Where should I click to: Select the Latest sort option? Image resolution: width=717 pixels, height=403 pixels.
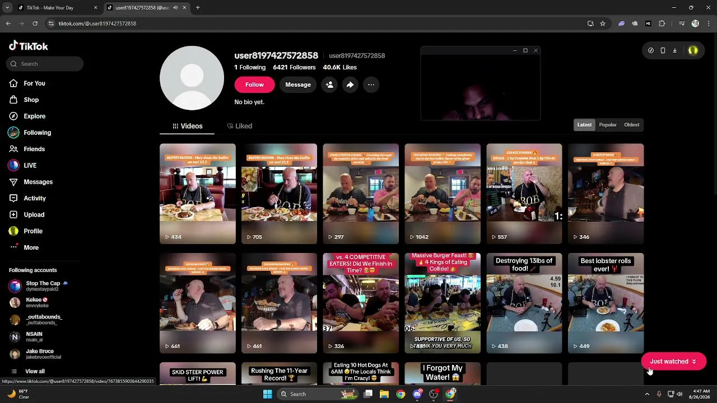click(584, 125)
